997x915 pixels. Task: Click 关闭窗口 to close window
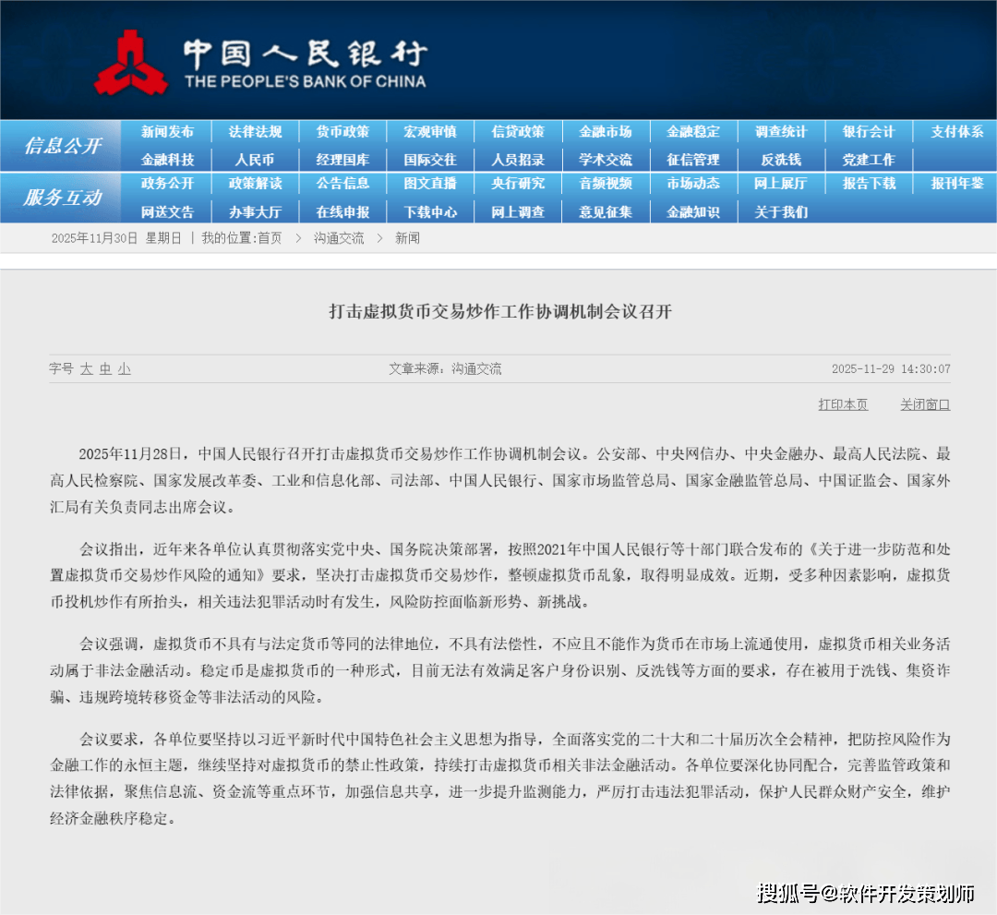tap(925, 404)
